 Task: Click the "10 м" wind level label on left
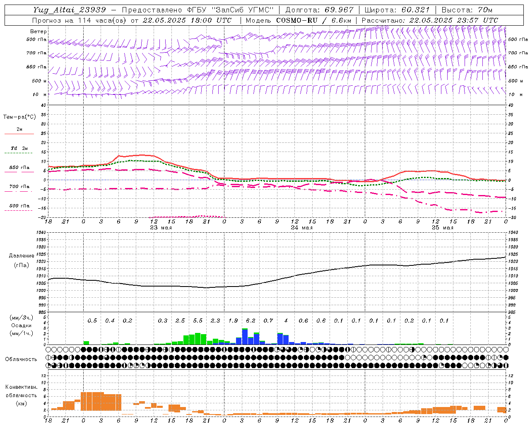coord(40,94)
